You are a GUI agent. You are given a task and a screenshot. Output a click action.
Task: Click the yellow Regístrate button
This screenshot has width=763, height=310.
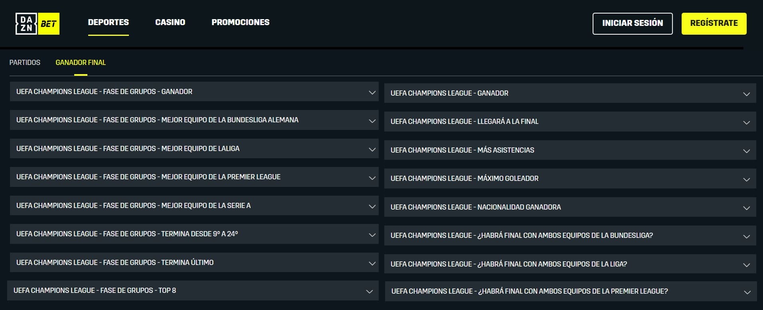714,24
